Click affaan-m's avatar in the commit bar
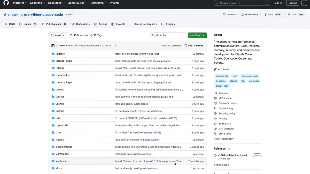The image size is (310, 174). coord(53,46)
